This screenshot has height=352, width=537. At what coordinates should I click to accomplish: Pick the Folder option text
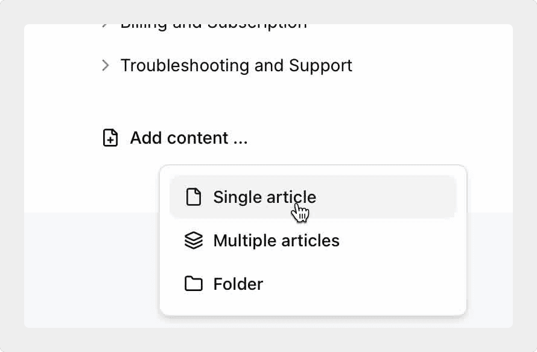click(238, 284)
